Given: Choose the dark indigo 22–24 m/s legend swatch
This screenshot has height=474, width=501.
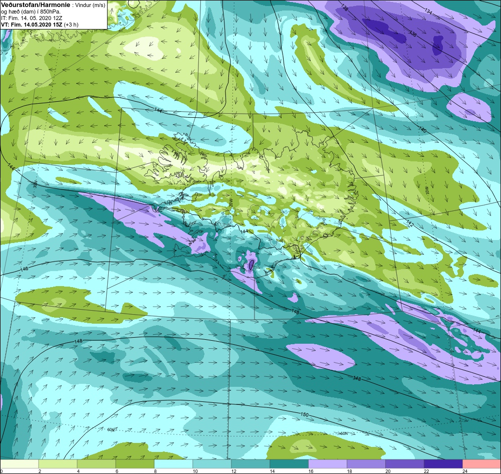Looking at the screenshot, I should 443,464.
